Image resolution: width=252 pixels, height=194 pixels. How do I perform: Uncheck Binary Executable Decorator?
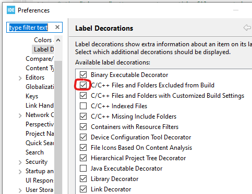(83, 75)
